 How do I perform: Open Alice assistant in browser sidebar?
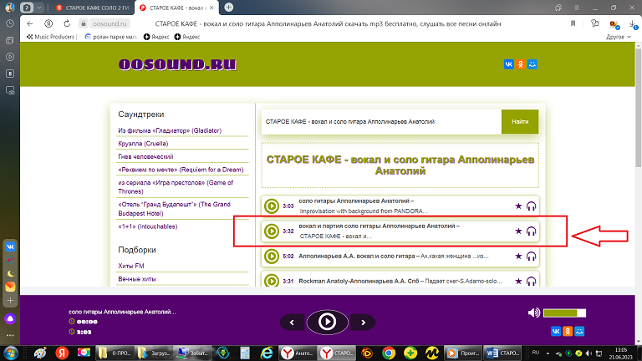[x=10, y=319]
